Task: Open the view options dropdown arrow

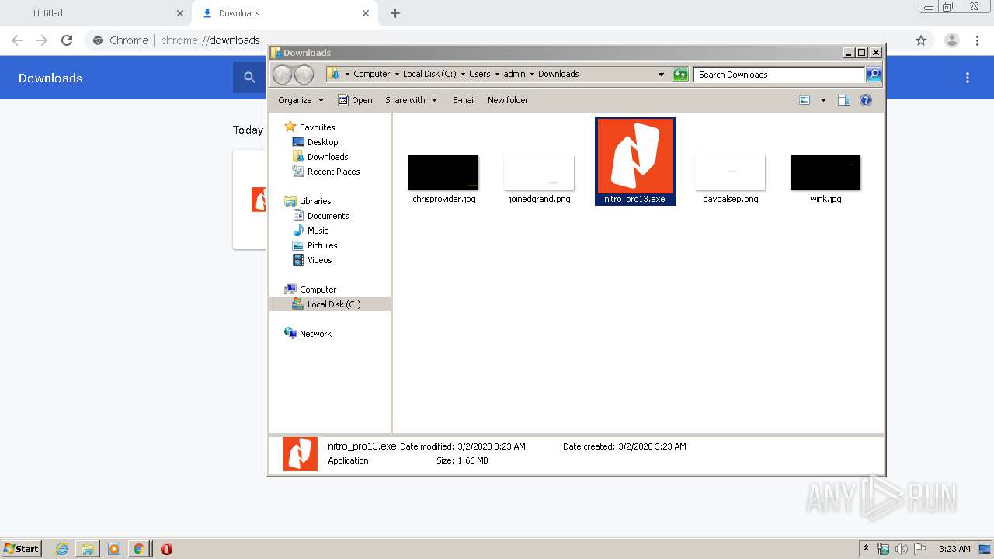Action: tap(823, 100)
